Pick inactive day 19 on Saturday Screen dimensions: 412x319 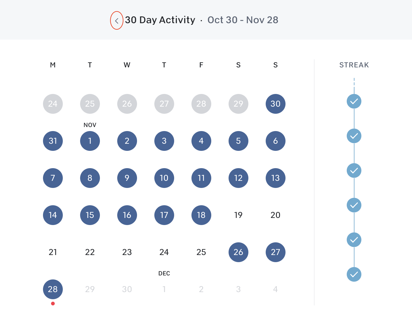pyautogui.click(x=238, y=215)
